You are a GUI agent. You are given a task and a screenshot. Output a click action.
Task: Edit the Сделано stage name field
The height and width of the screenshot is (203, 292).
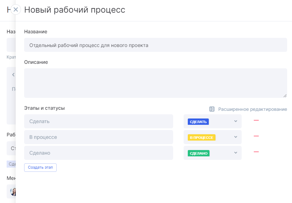coord(99,153)
